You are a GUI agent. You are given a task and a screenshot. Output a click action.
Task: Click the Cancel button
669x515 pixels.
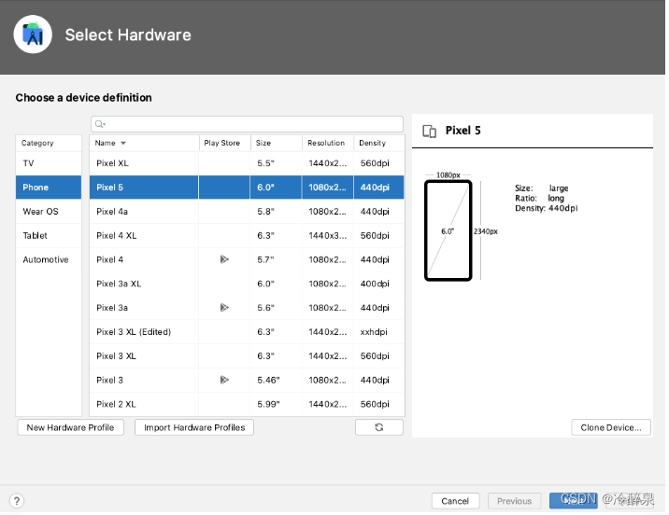455,501
